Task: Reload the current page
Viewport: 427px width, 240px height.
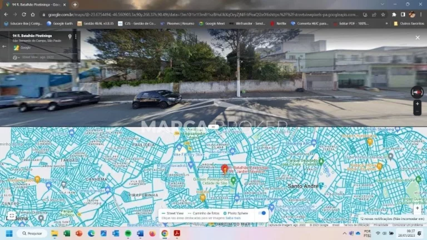Action: [x=25, y=14]
